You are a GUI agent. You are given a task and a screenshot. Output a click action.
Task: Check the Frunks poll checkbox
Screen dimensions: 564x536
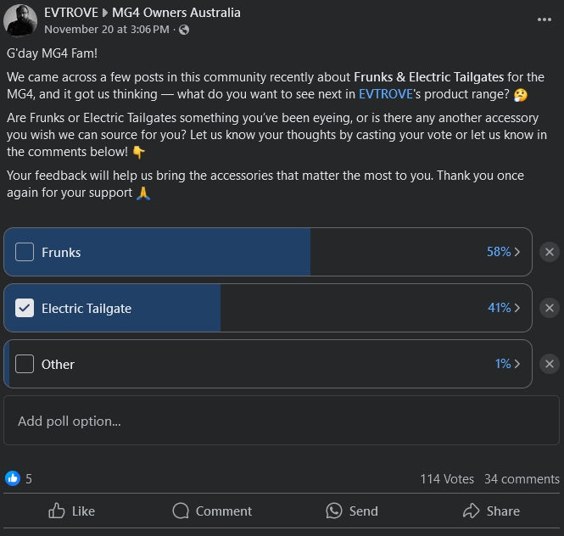[x=25, y=252]
